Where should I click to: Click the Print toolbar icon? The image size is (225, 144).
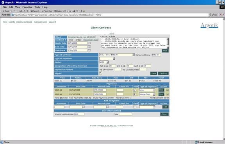point(73,11)
